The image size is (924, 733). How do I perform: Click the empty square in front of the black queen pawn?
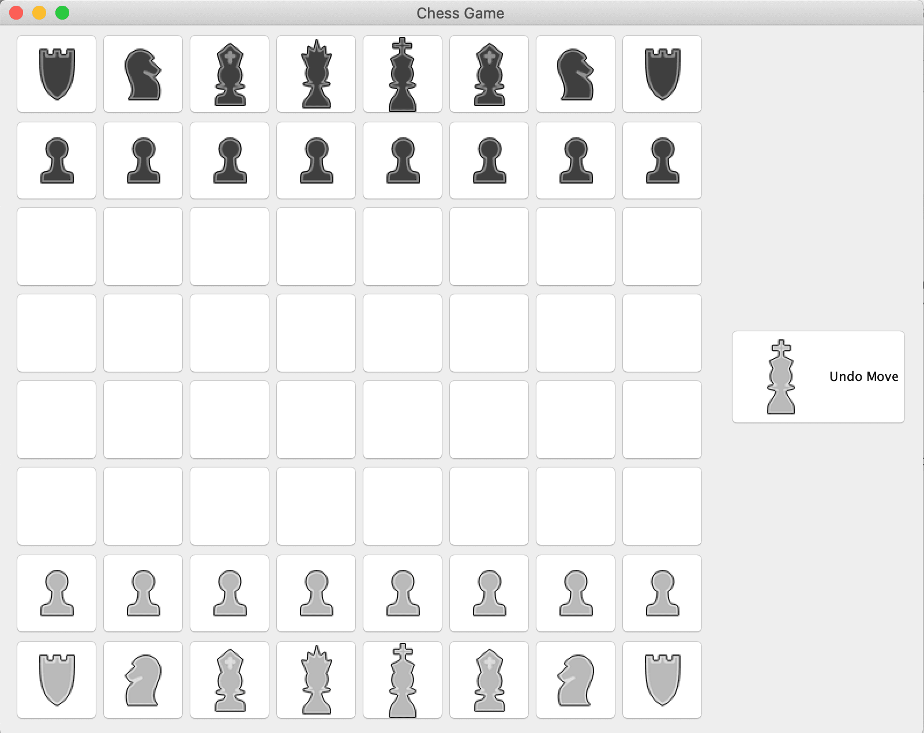pos(315,246)
